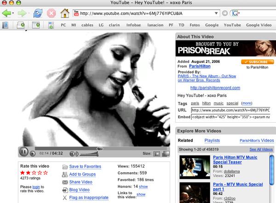Screen dimensions: 276x203
Task: Click the video URL text field
Action: pyautogui.click(x=230, y=110)
